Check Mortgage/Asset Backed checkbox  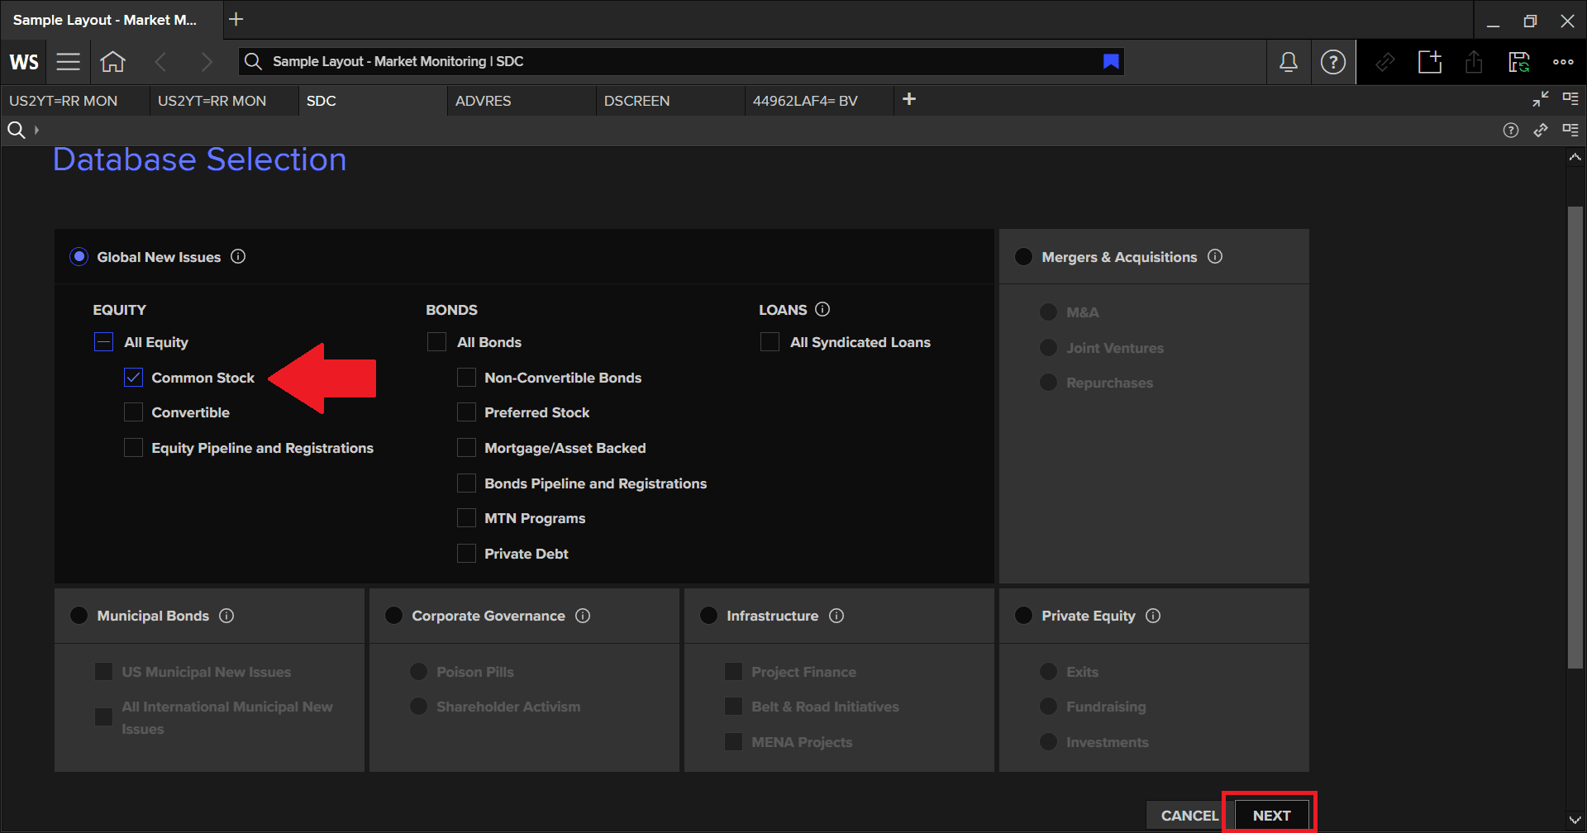(x=466, y=448)
